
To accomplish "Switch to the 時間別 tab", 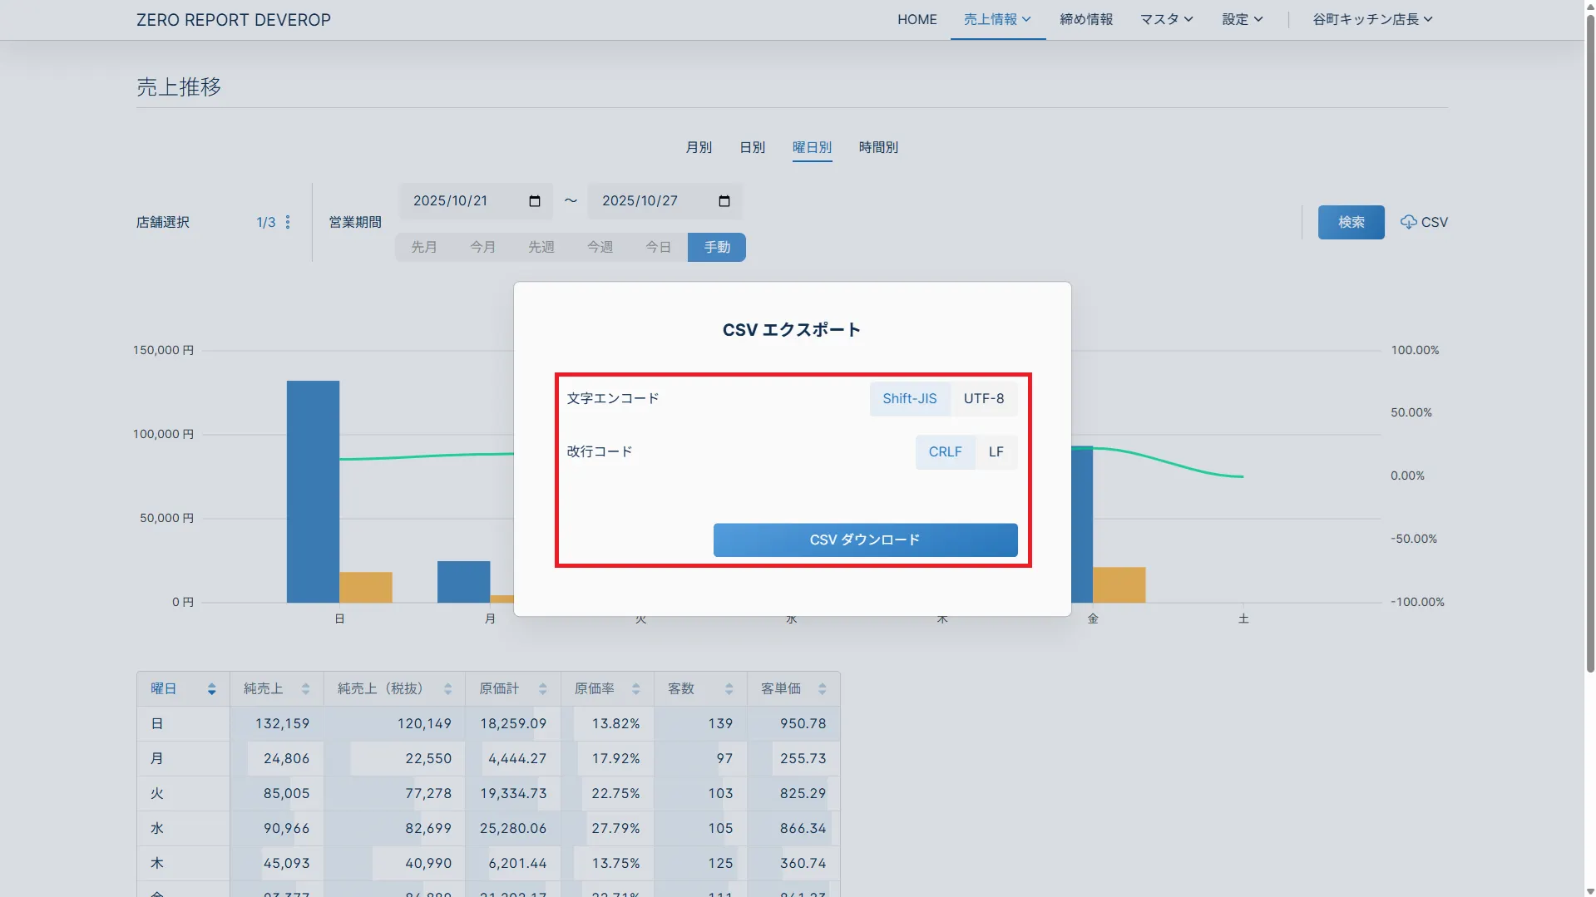I will tap(878, 147).
